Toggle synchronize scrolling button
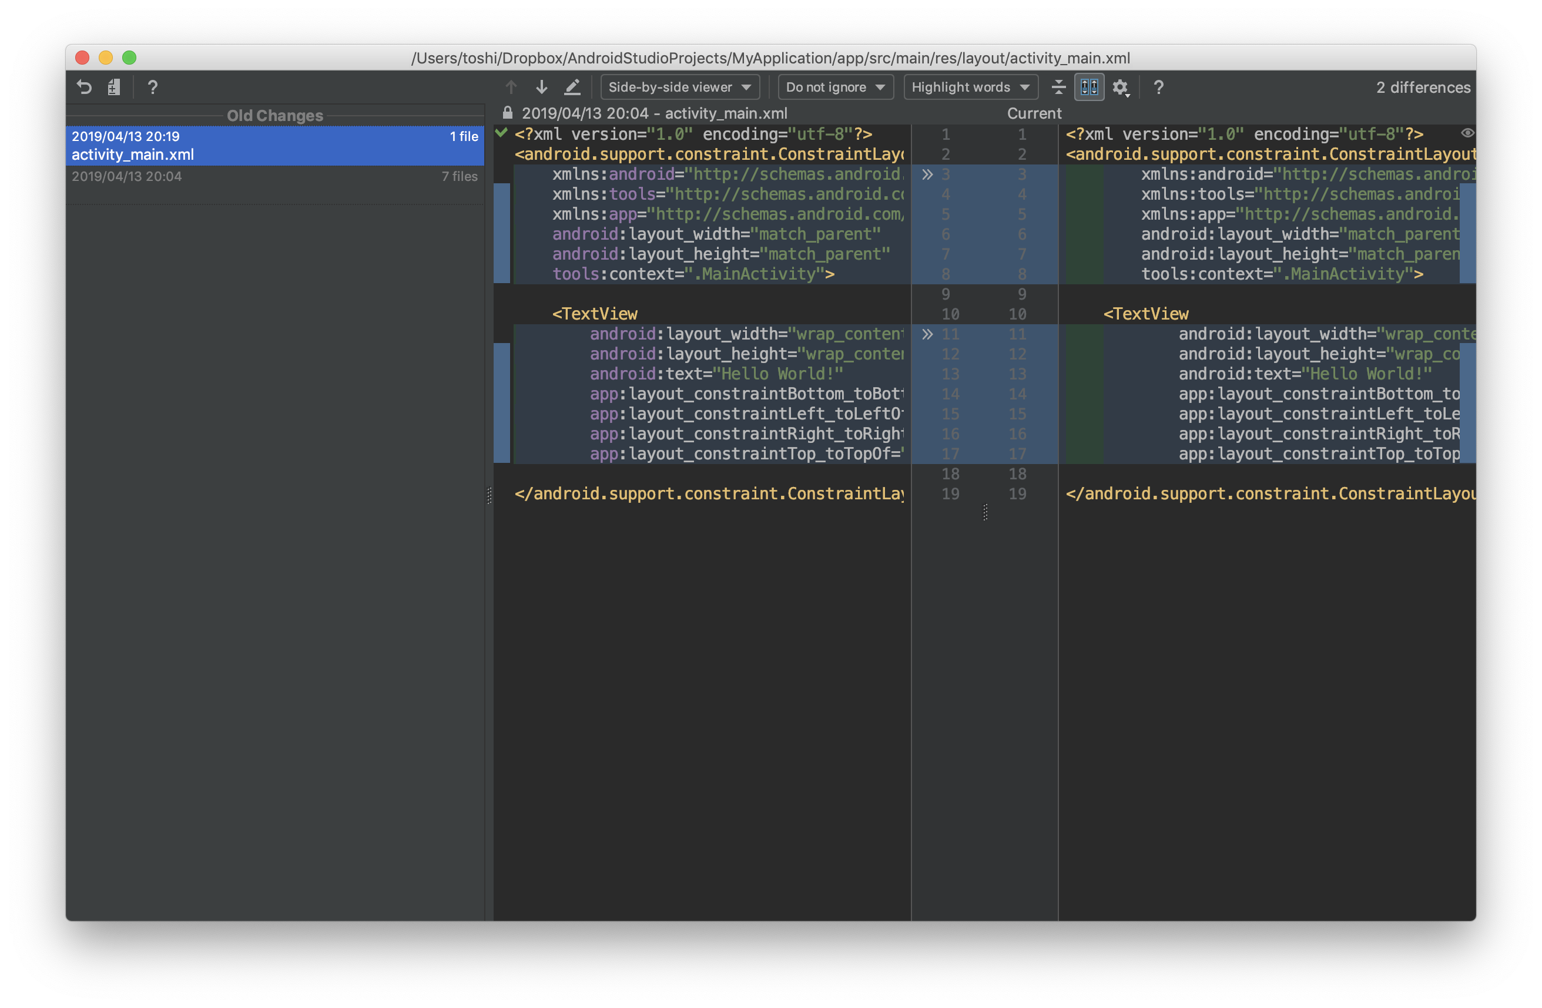The image size is (1542, 1008). click(x=1089, y=87)
